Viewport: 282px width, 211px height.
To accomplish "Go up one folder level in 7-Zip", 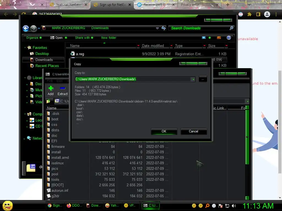I will (48, 101).
